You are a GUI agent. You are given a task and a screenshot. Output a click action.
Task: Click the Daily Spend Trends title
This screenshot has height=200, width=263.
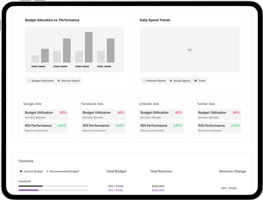[x=155, y=20]
